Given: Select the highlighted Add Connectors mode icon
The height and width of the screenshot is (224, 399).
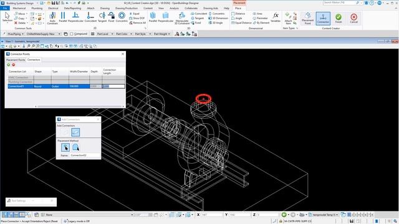Looking at the screenshot, I should [75, 132].
